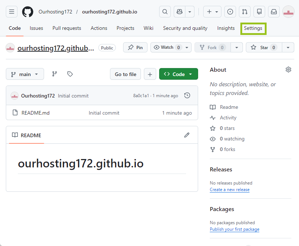Open the add file plus button
299x246 pixels.
150,74
